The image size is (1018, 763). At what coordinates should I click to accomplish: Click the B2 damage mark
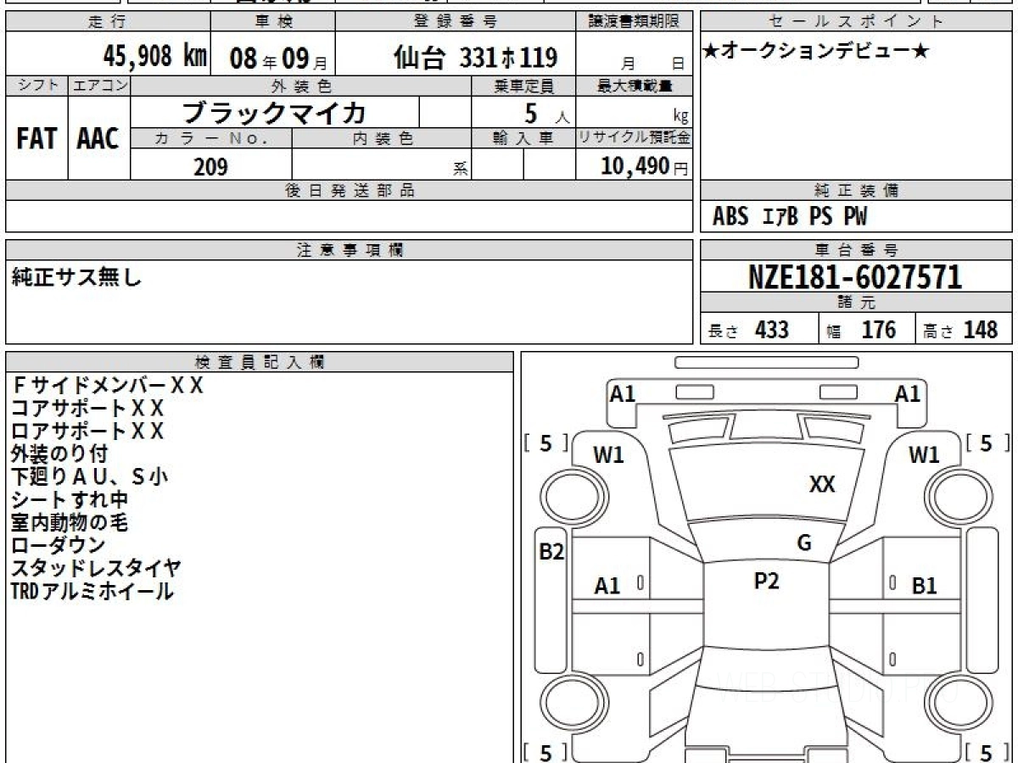pyautogui.click(x=552, y=552)
